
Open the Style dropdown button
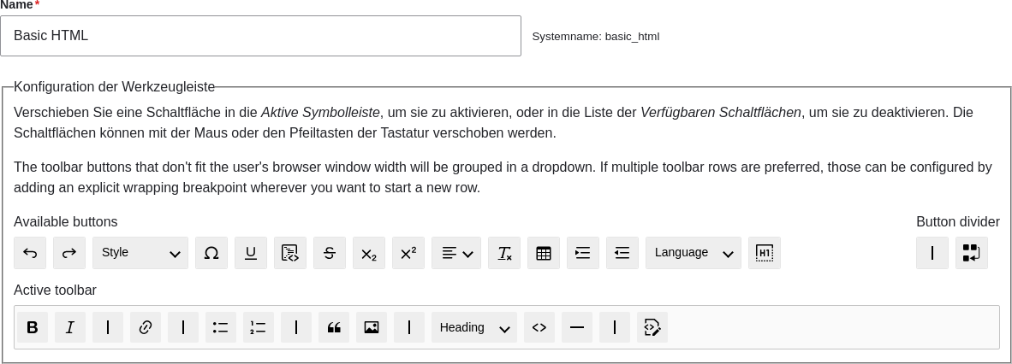click(x=140, y=253)
